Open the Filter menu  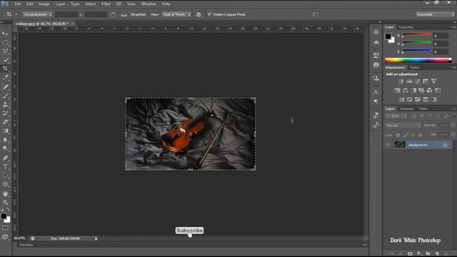pos(106,4)
